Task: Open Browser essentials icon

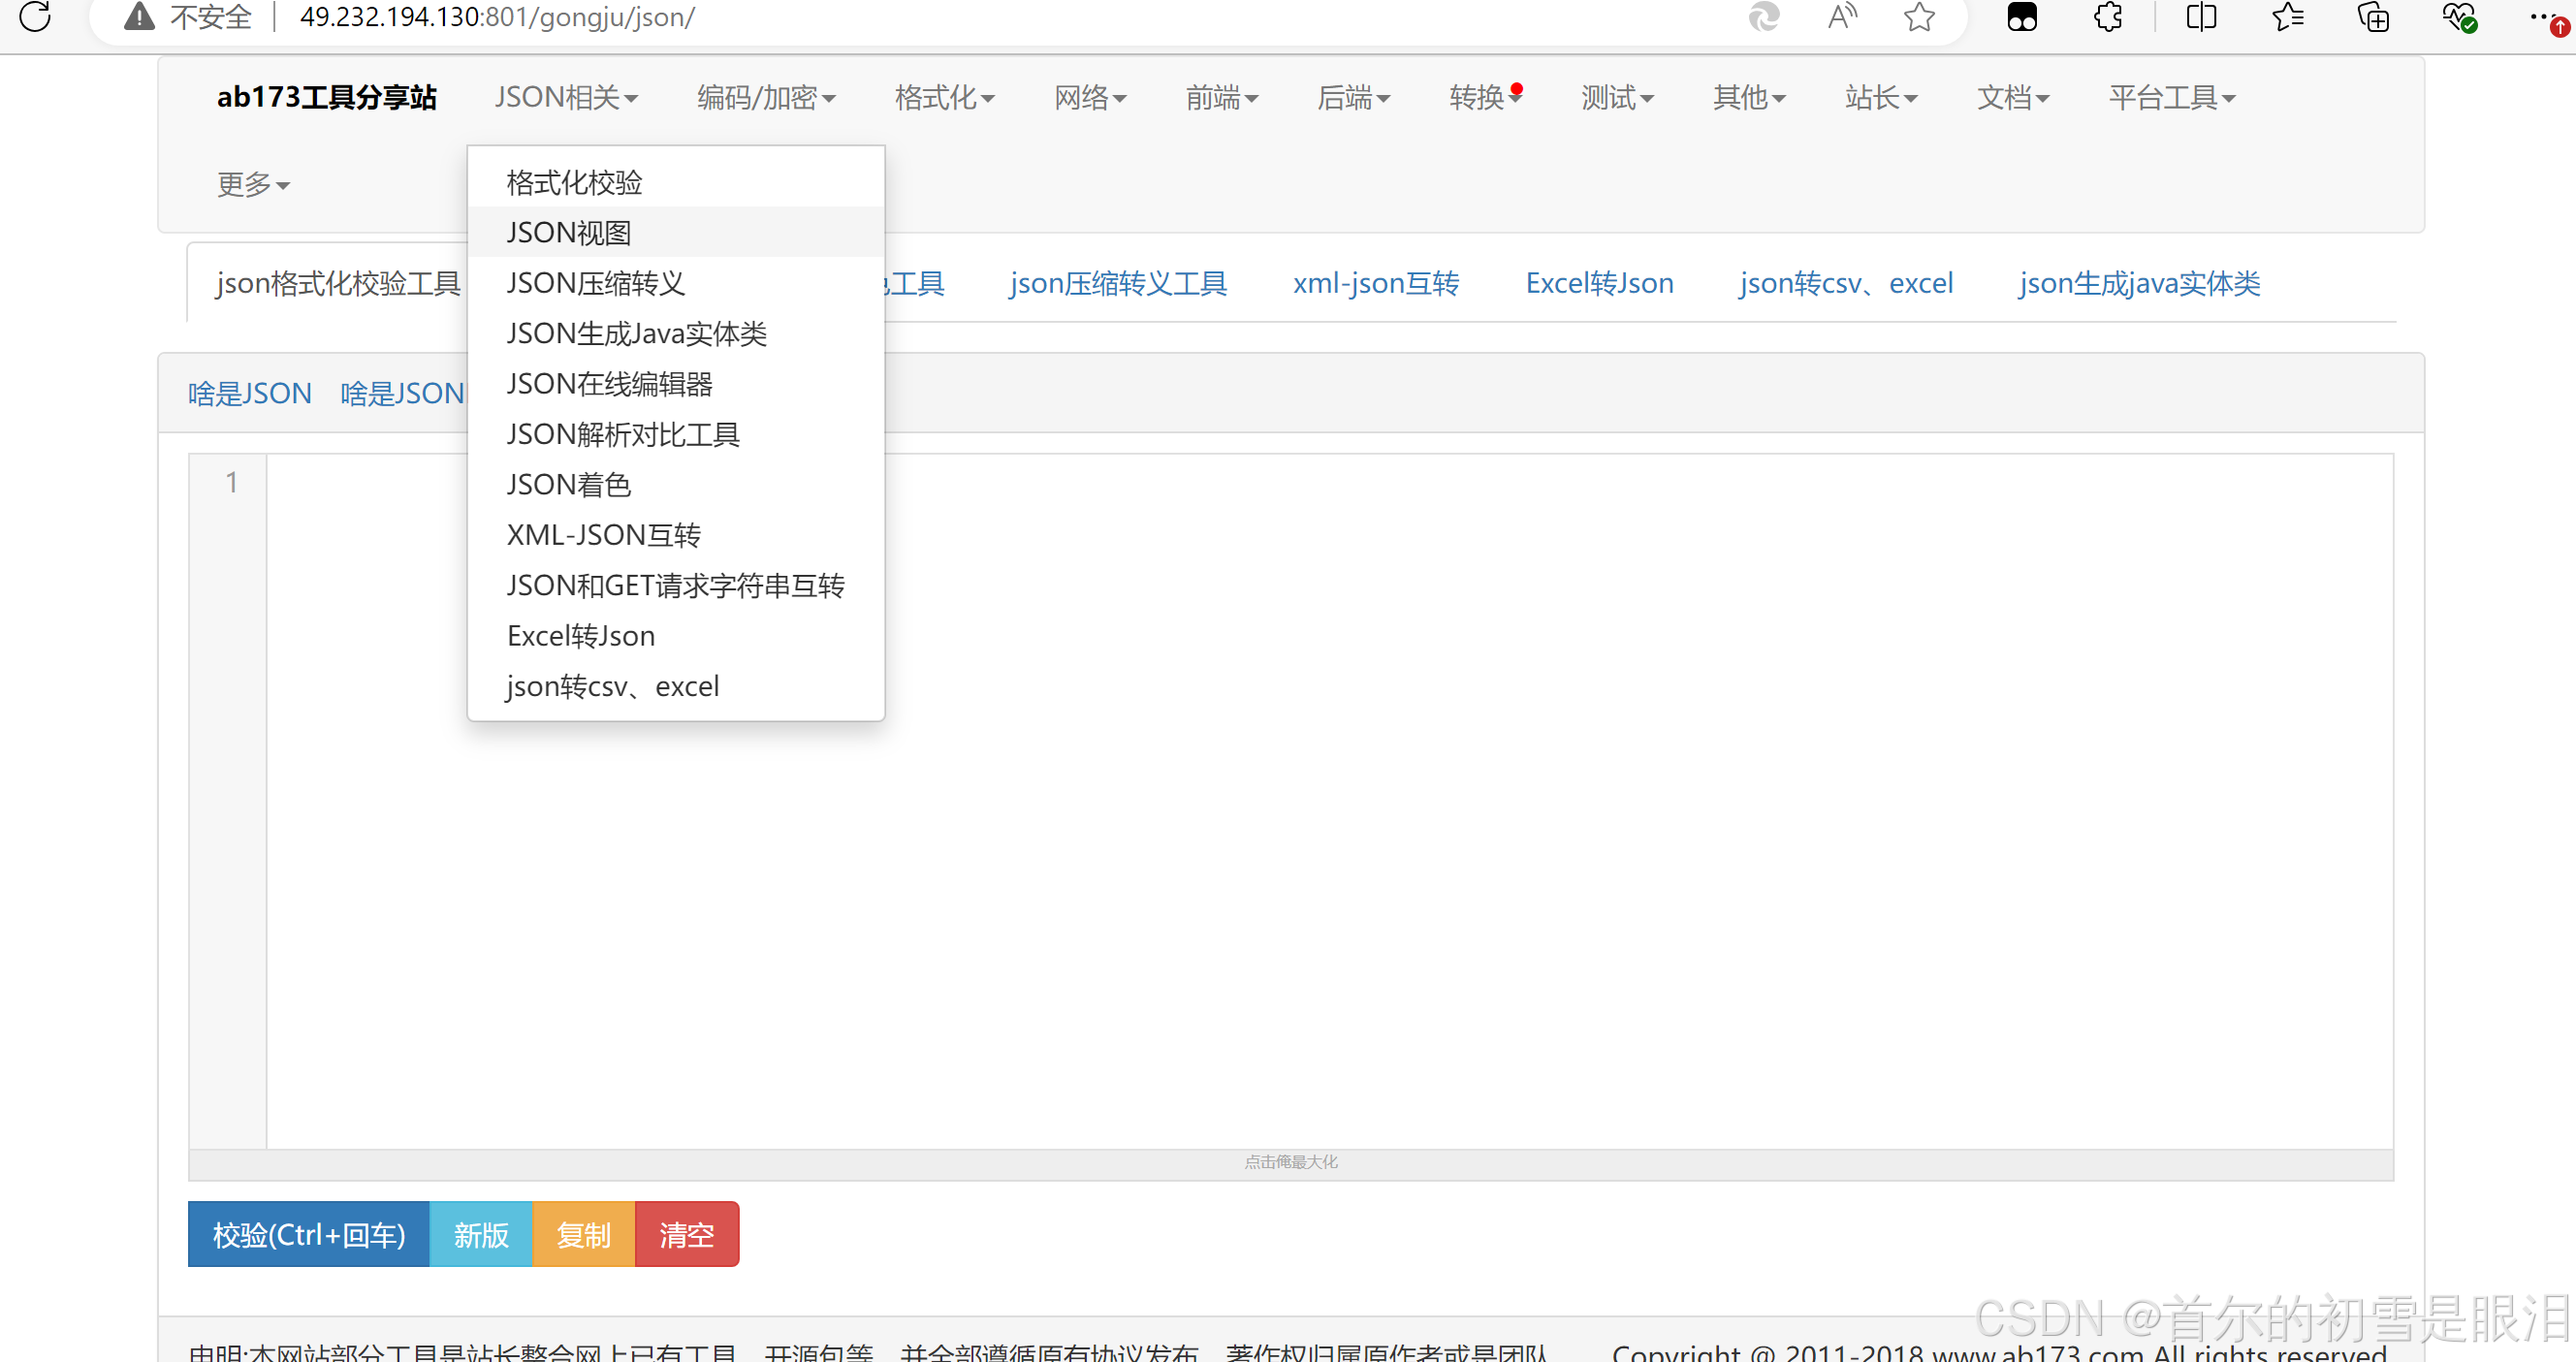Action: click(x=2460, y=17)
